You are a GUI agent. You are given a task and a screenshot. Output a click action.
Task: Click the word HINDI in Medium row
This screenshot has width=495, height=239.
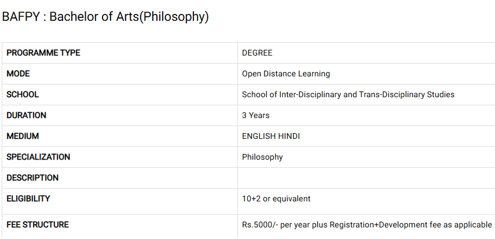tap(288, 136)
